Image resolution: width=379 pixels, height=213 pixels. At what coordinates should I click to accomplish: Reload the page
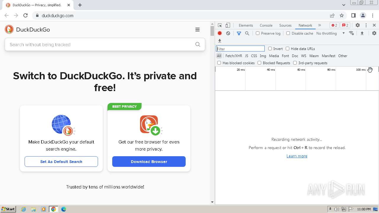[x=25, y=15]
